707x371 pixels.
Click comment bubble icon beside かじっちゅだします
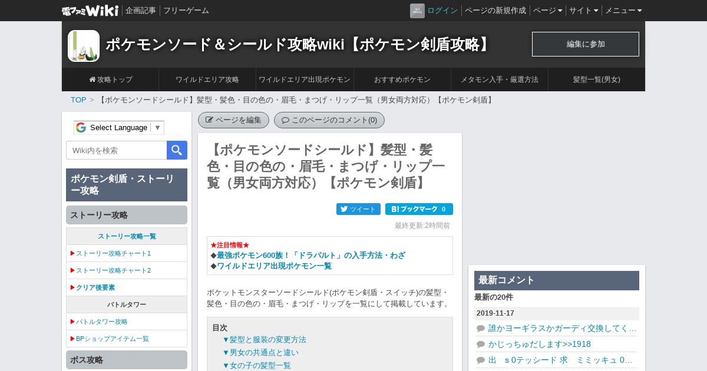point(481,344)
